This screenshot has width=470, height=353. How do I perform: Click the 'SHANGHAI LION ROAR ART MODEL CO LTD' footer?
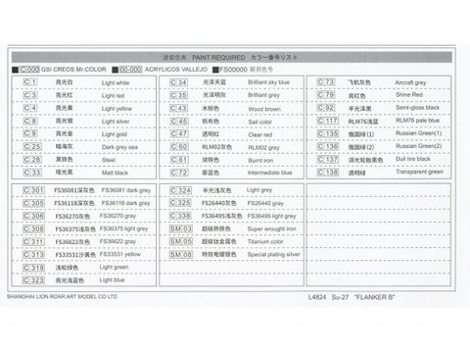62,297
